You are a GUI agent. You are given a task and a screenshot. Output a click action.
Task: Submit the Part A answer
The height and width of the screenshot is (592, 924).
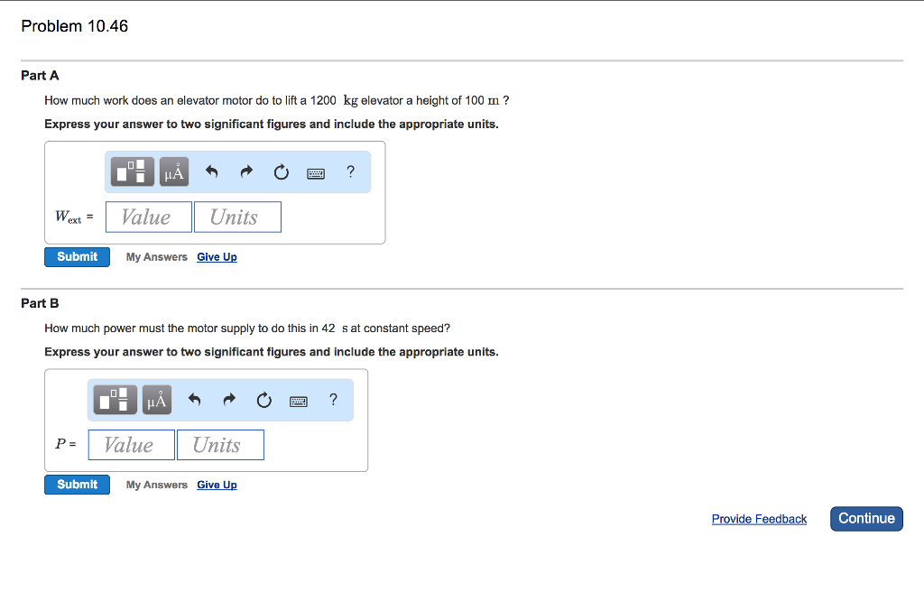pyautogui.click(x=78, y=257)
